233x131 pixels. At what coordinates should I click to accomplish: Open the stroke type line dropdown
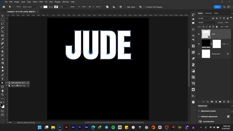click(x=74, y=7)
